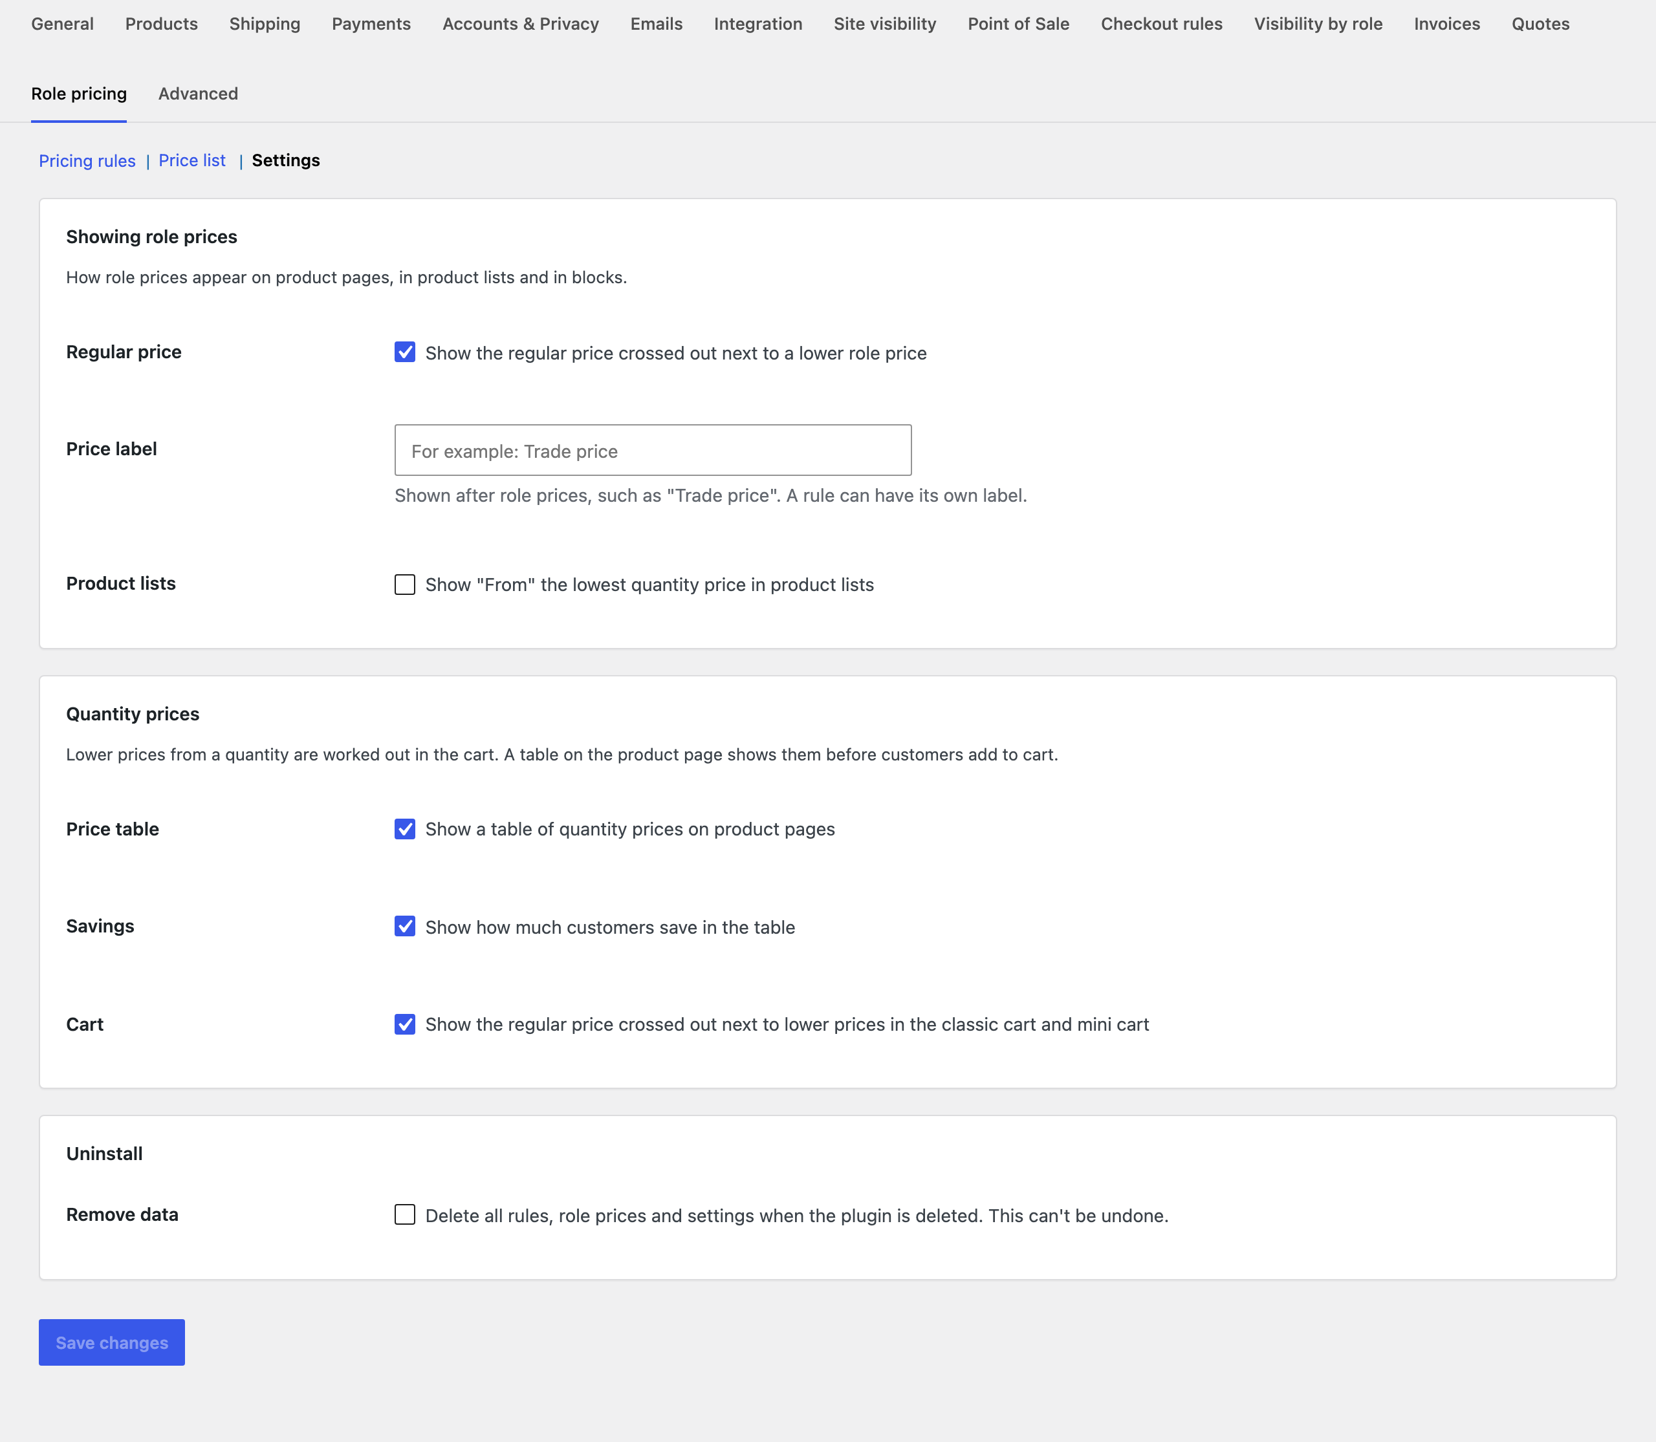
Task: Open the Accounts & Privacy tab
Action: click(x=521, y=24)
